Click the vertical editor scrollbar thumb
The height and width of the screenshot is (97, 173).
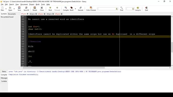[172, 47]
